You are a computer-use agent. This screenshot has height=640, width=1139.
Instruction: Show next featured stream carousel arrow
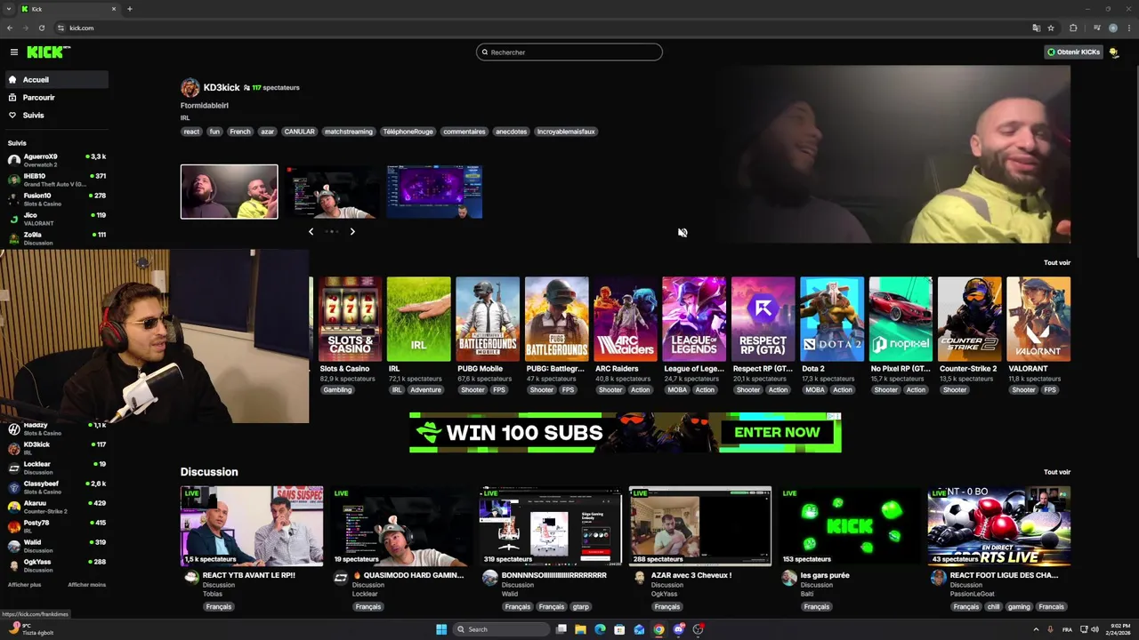tap(352, 231)
